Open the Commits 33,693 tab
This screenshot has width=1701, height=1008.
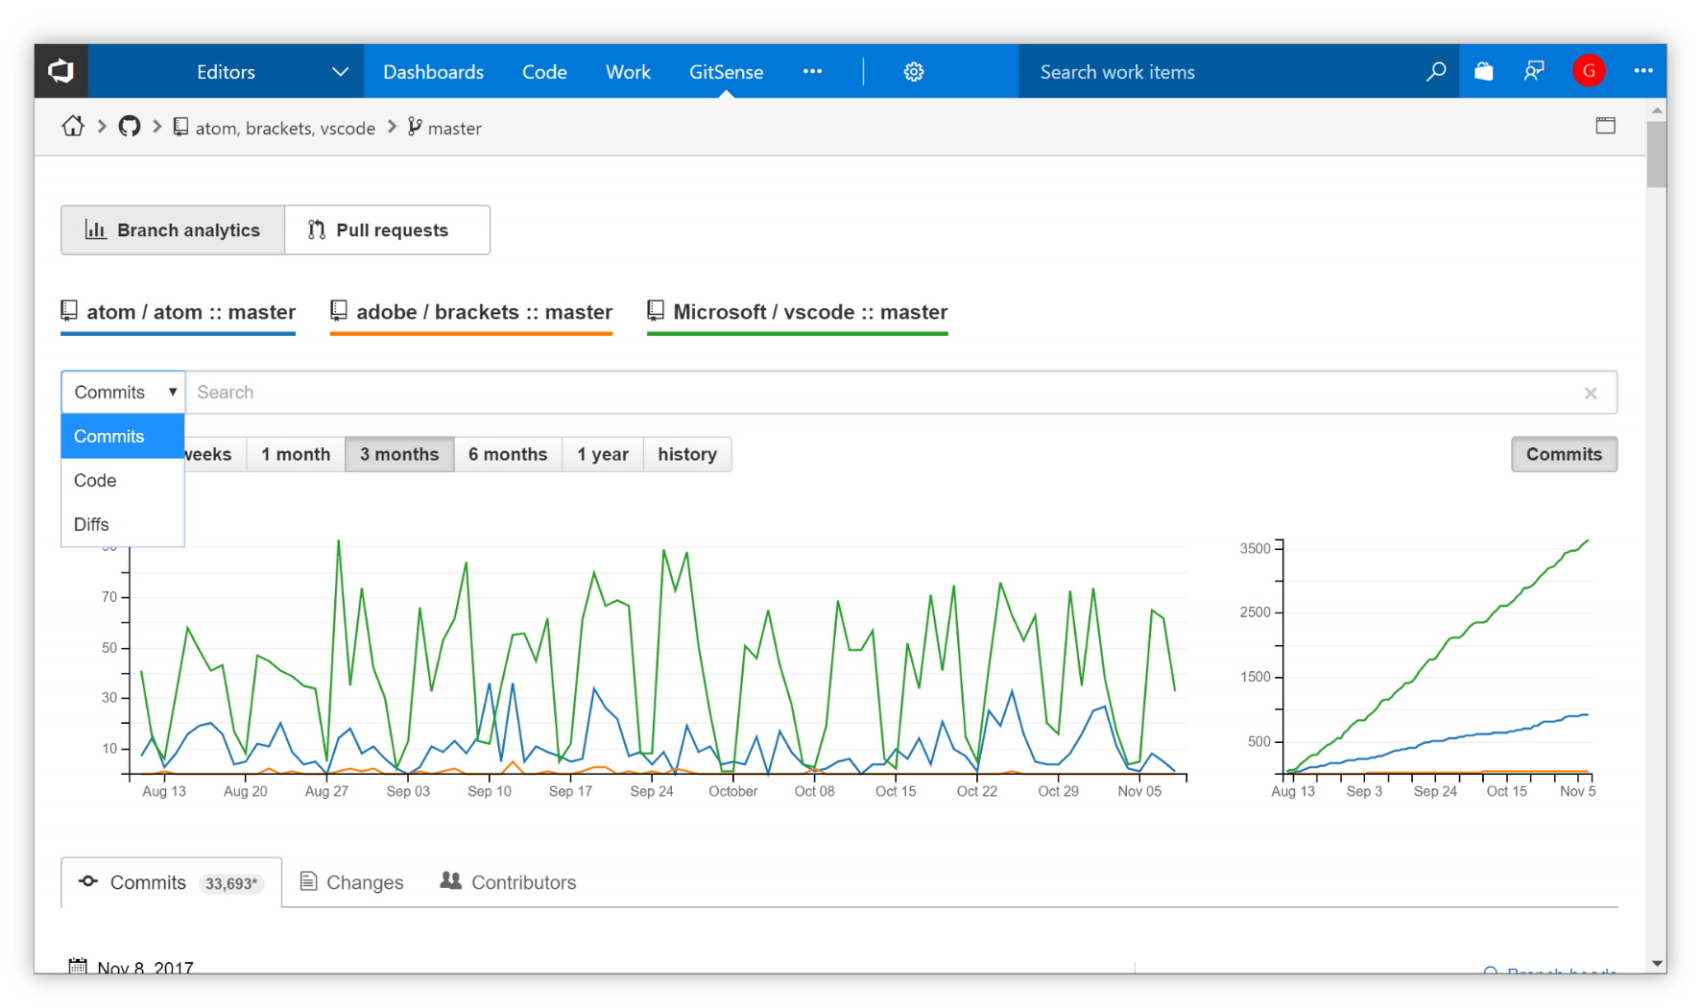(172, 882)
